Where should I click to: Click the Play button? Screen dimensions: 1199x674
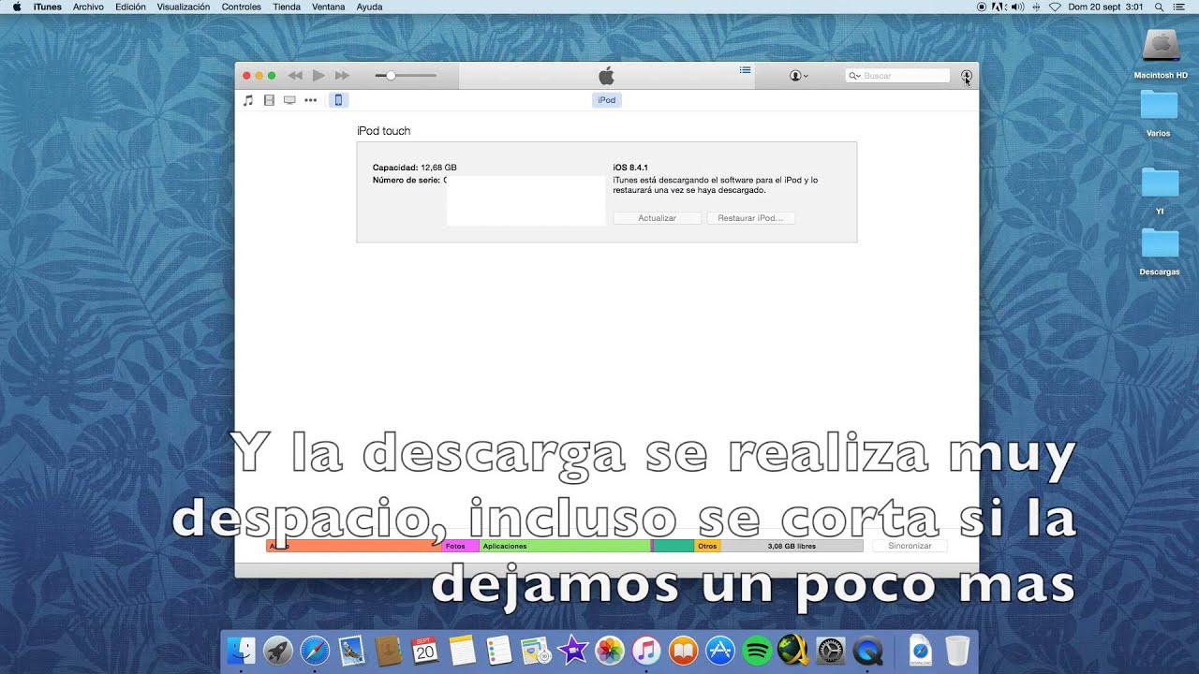coord(318,75)
